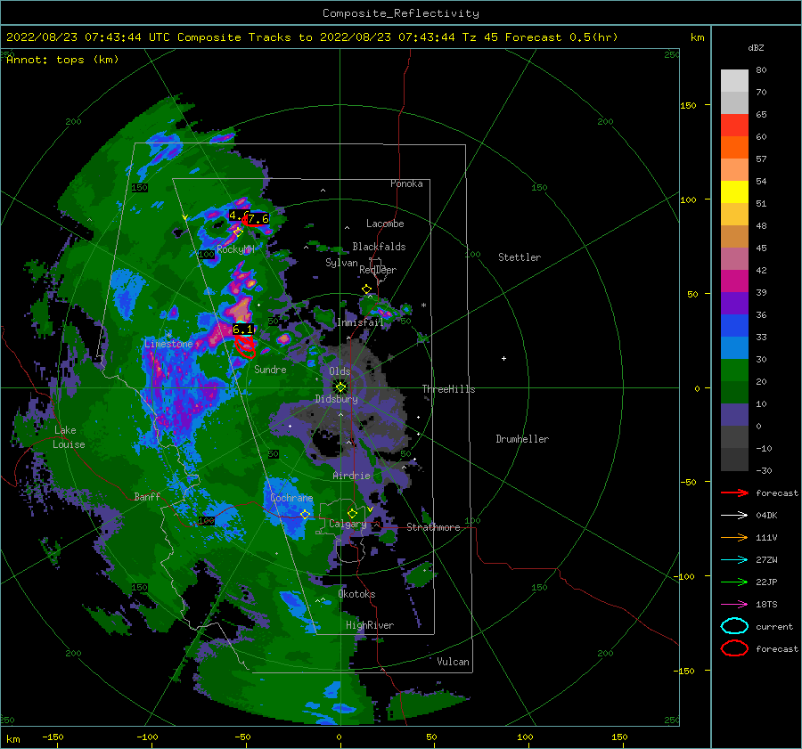
Task: Click the yellow 51-54 dBZ color swatch
Action: pyautogui.click(x=734, y=192)
